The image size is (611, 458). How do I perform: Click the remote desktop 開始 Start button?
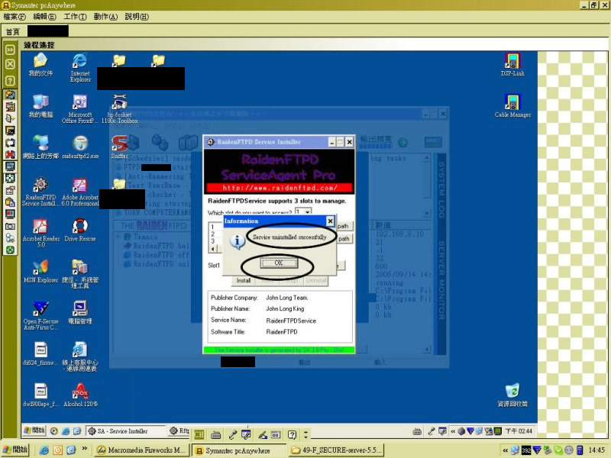34,431
